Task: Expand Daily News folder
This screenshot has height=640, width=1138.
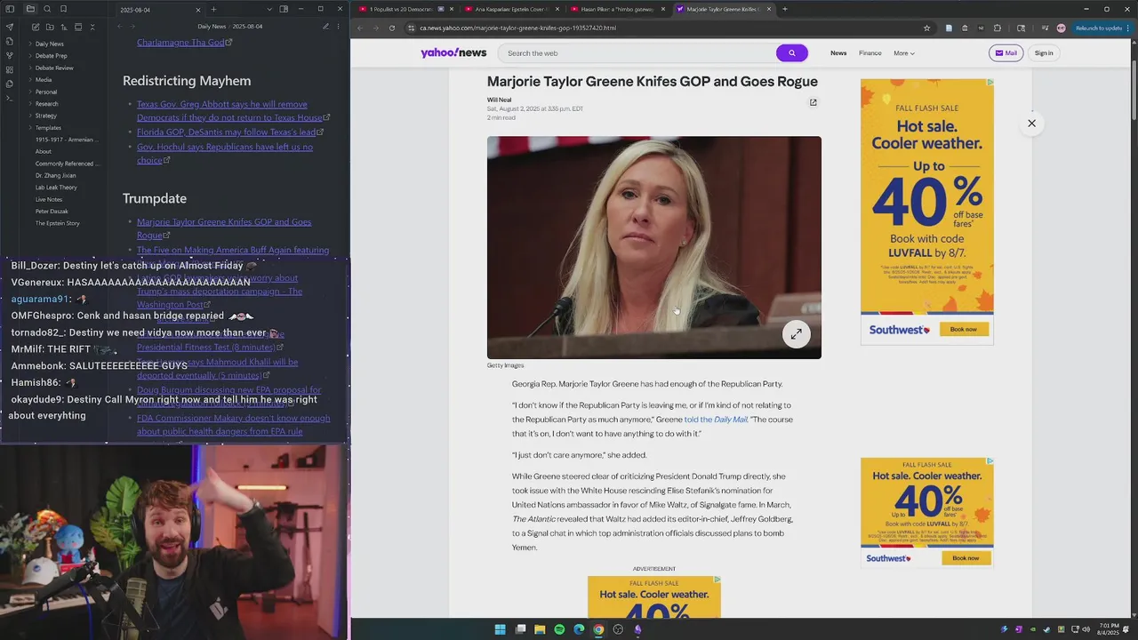Action: [x=49, y=44]
